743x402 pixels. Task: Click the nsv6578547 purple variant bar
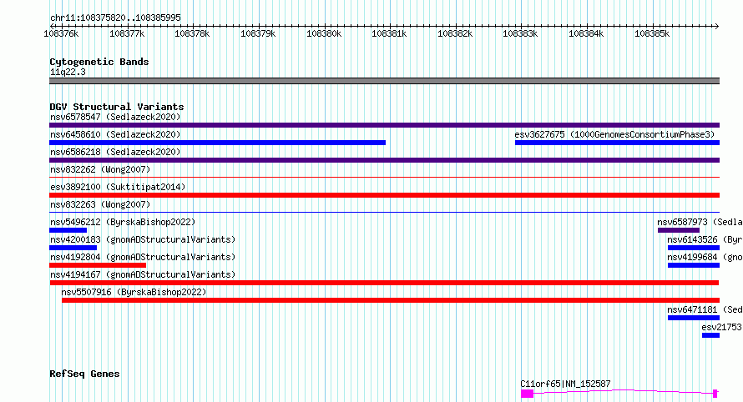[x=384, y=125]
